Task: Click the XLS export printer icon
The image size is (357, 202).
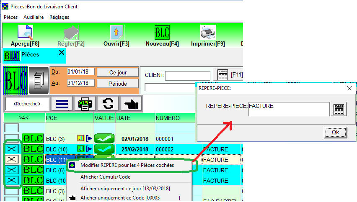Action: tap(85, 103)
